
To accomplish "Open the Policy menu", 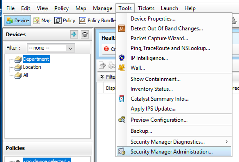I will (x=62, y=8).
